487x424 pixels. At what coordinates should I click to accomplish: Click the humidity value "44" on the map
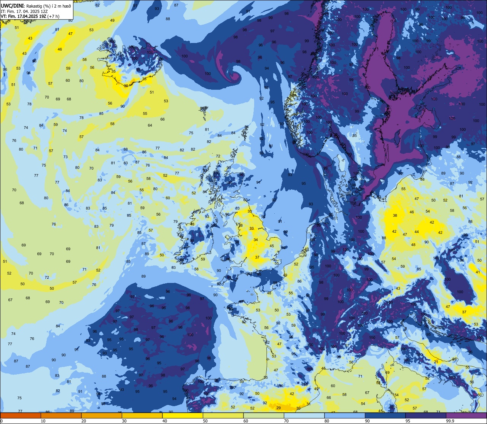coord(417,232)
